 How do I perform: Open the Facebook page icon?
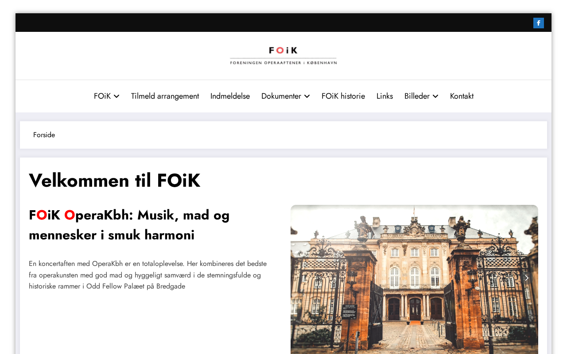pyautogui.click(x=538, y=23)
